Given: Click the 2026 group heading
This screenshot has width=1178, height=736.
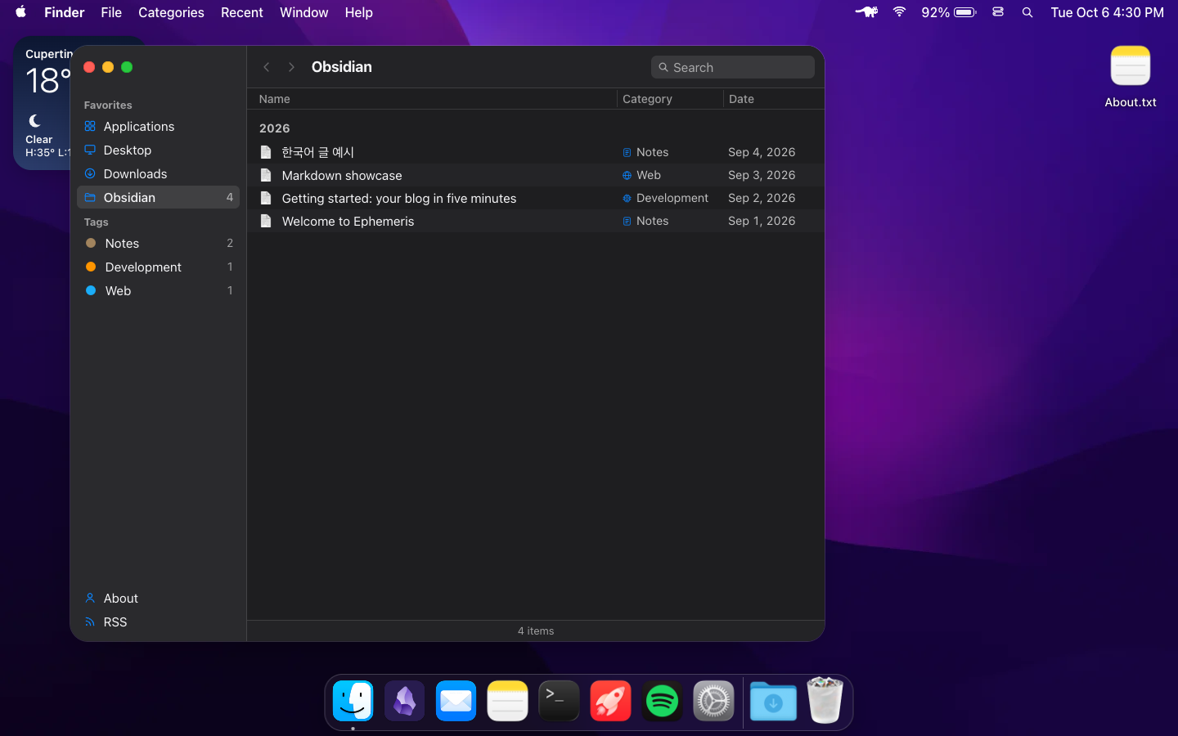Looking at the screenshot, I should pos(275,128).
